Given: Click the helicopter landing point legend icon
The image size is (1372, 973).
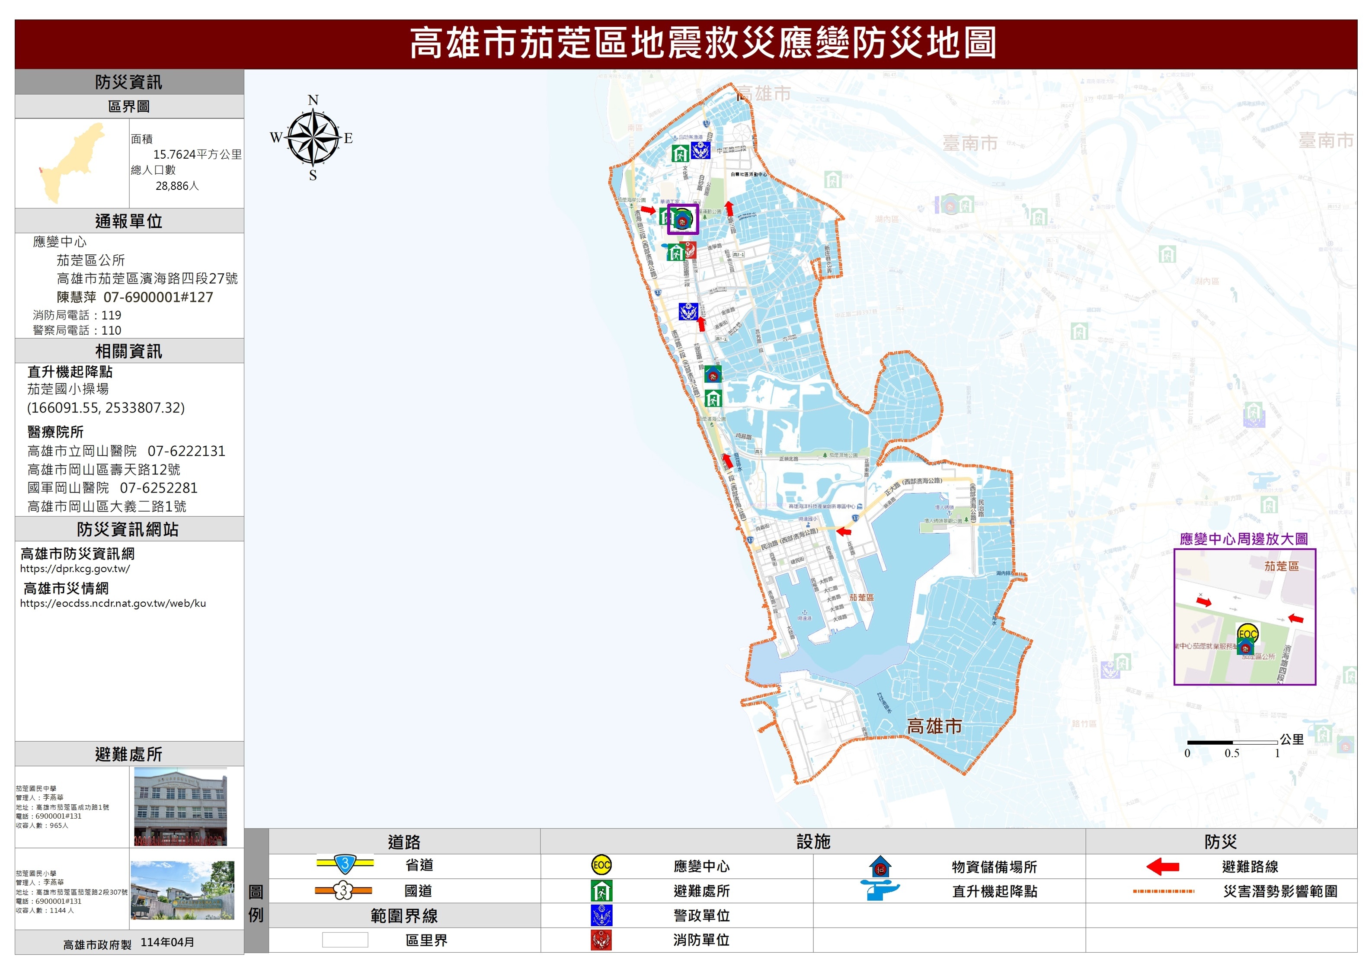Looking at the screenshot, I should click(879, 891).
